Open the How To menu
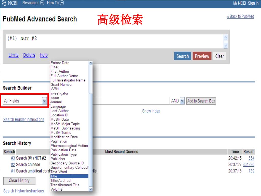 coord(55,3)
